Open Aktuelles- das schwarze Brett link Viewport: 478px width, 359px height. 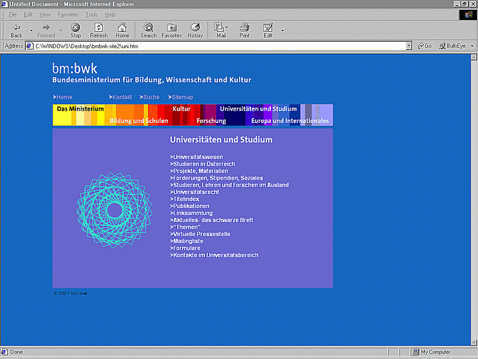coord(212,220)
